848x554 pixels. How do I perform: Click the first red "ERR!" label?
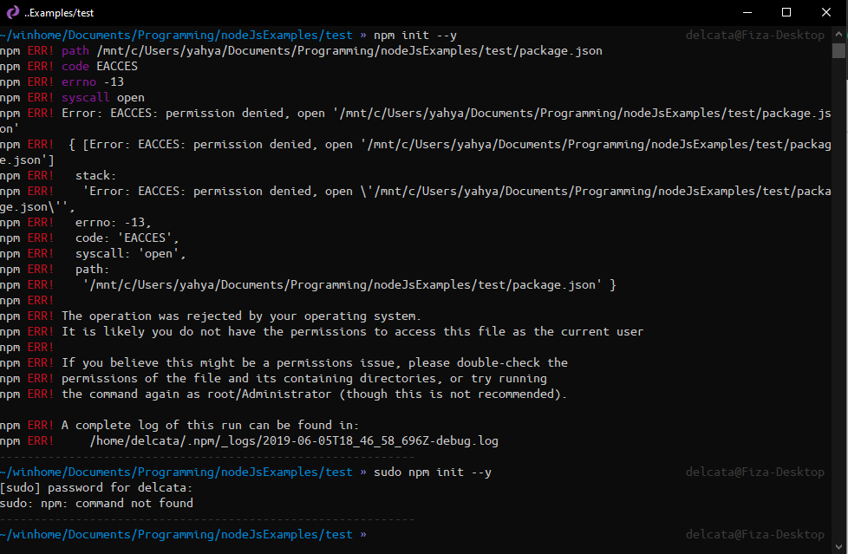click(40, 50)
